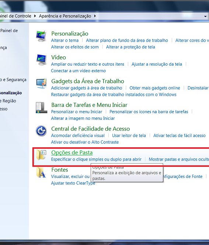Open Alterar plano de fundo da área de trabalho
209x245 pixels.
coord(127,40)
